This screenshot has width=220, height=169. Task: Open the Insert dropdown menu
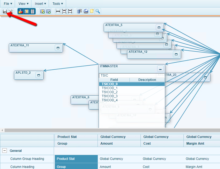[40, 4]
